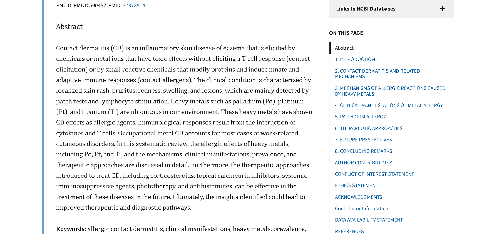This screenshot has height=234, width=477.
Task: Go to the 1. Introduction section
Action: [x=355, y=59]
